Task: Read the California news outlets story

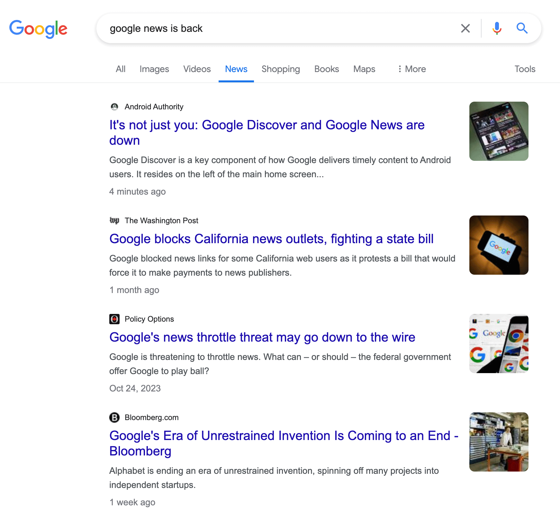Action: click(x=272, y=239)
